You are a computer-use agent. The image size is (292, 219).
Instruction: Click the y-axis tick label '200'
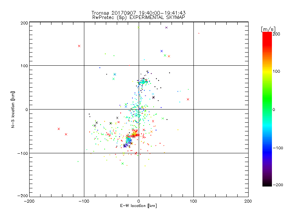click(x=24, y=23)
